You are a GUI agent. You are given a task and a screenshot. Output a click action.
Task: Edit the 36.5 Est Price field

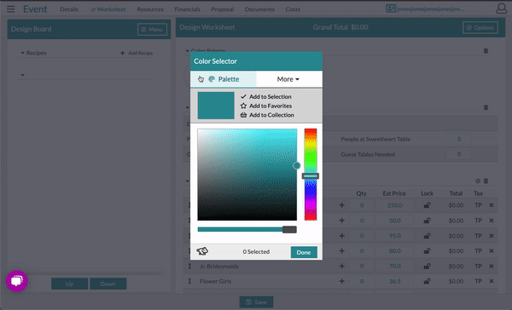(x=395, y=281)
